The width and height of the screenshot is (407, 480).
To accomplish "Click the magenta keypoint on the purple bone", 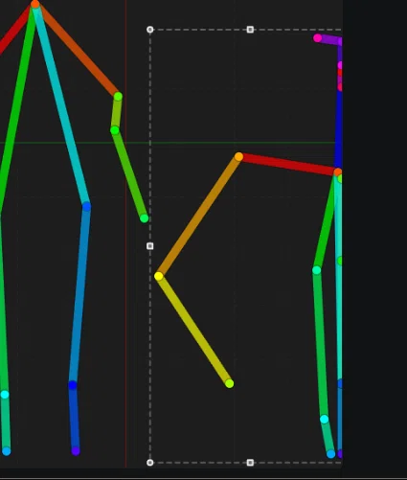I will 317,38.
